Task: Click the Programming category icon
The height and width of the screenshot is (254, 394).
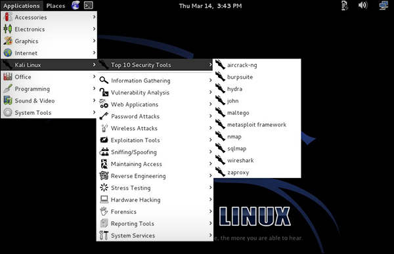Action: click(x=8, y=89)
